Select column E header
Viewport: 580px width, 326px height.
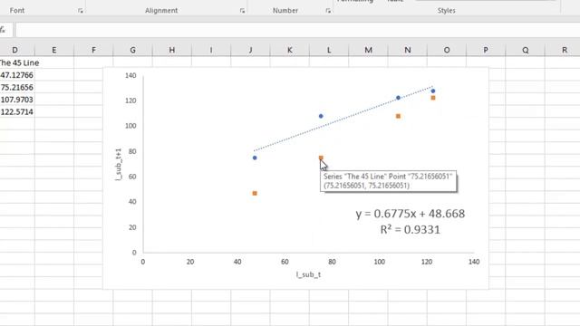[54, 50]
